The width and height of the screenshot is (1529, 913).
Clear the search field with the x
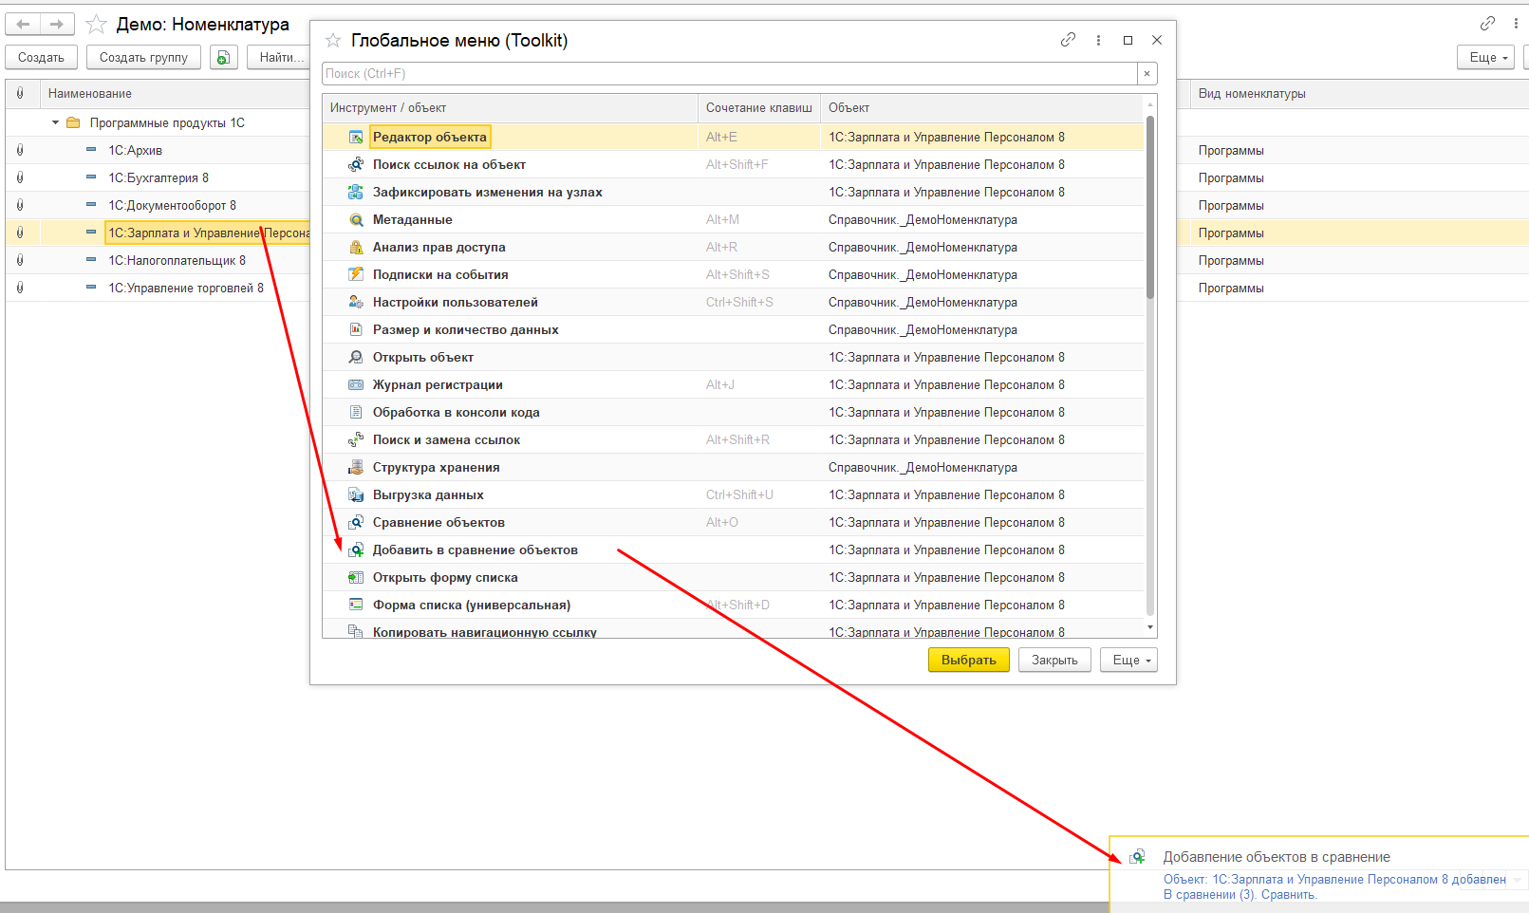(x=1147, y=74)
